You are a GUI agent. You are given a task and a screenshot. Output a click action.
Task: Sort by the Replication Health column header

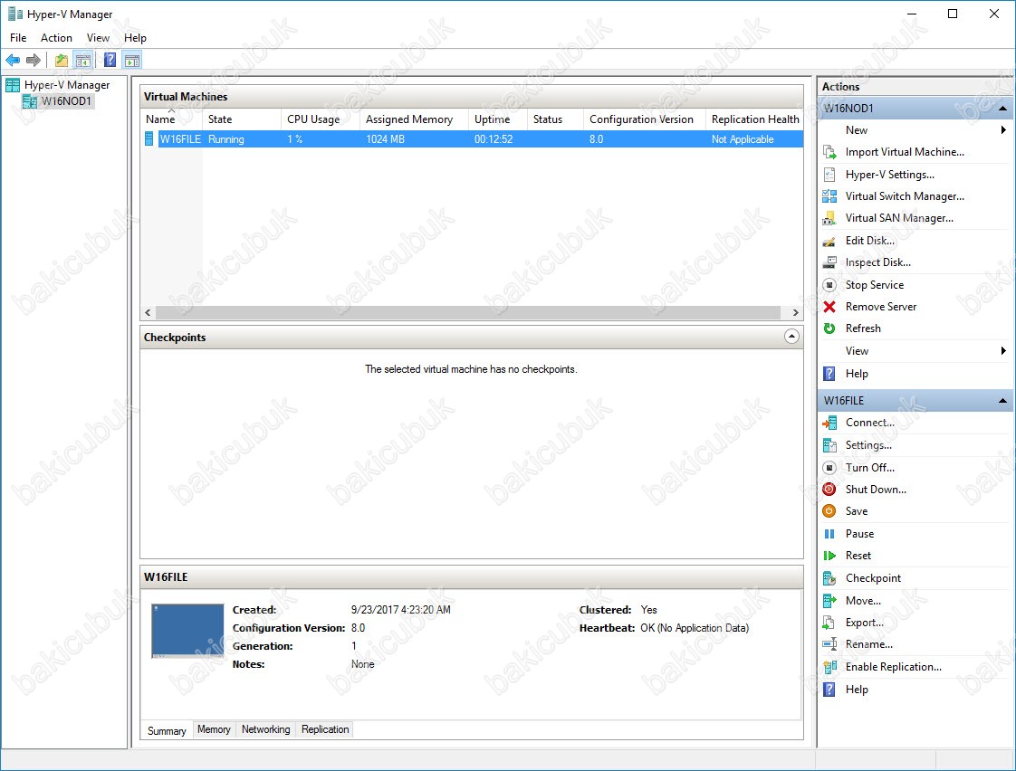click(x=754, y=119)
